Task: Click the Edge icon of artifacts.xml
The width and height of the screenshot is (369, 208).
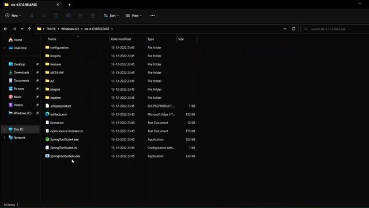Action: point(47,114)
